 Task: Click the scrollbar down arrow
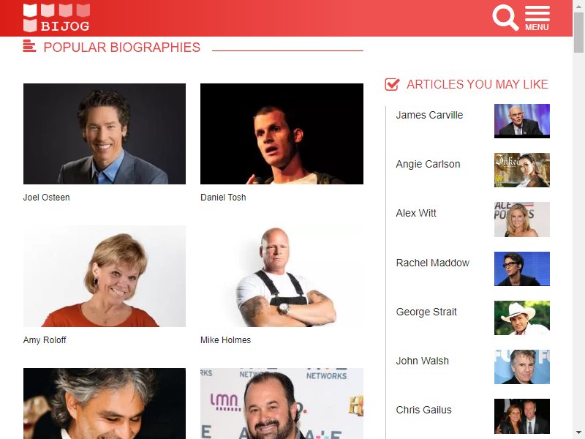click(578, 433)
